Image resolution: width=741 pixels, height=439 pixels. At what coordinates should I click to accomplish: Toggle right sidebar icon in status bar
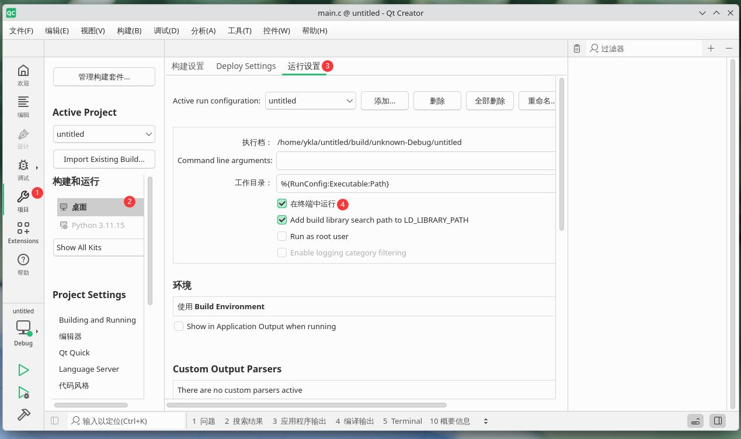coord(718,421)
